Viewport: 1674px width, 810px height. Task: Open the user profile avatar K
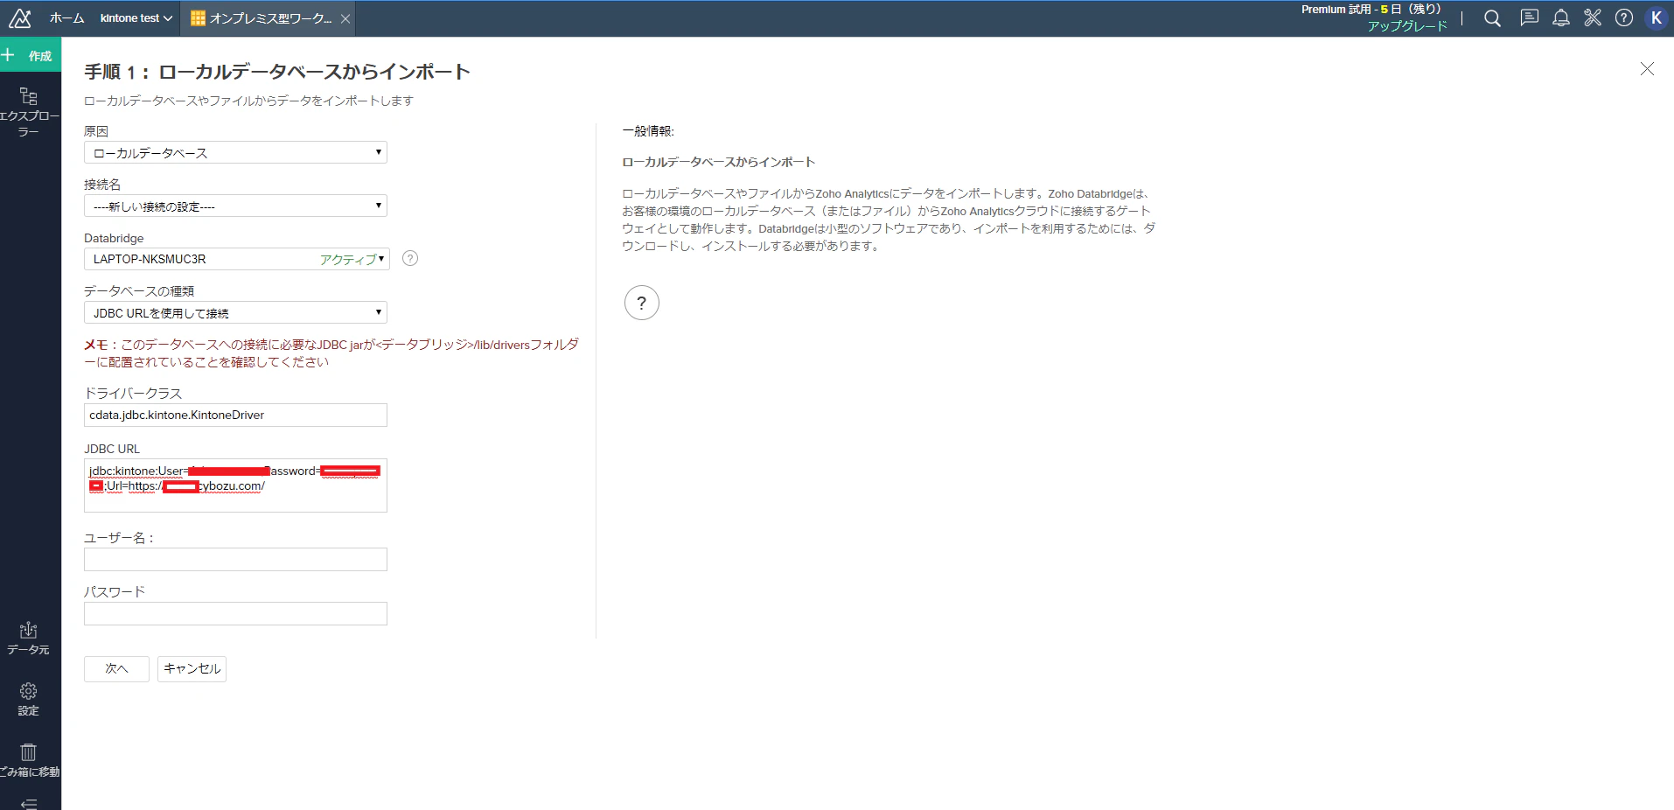[1656, 18]
